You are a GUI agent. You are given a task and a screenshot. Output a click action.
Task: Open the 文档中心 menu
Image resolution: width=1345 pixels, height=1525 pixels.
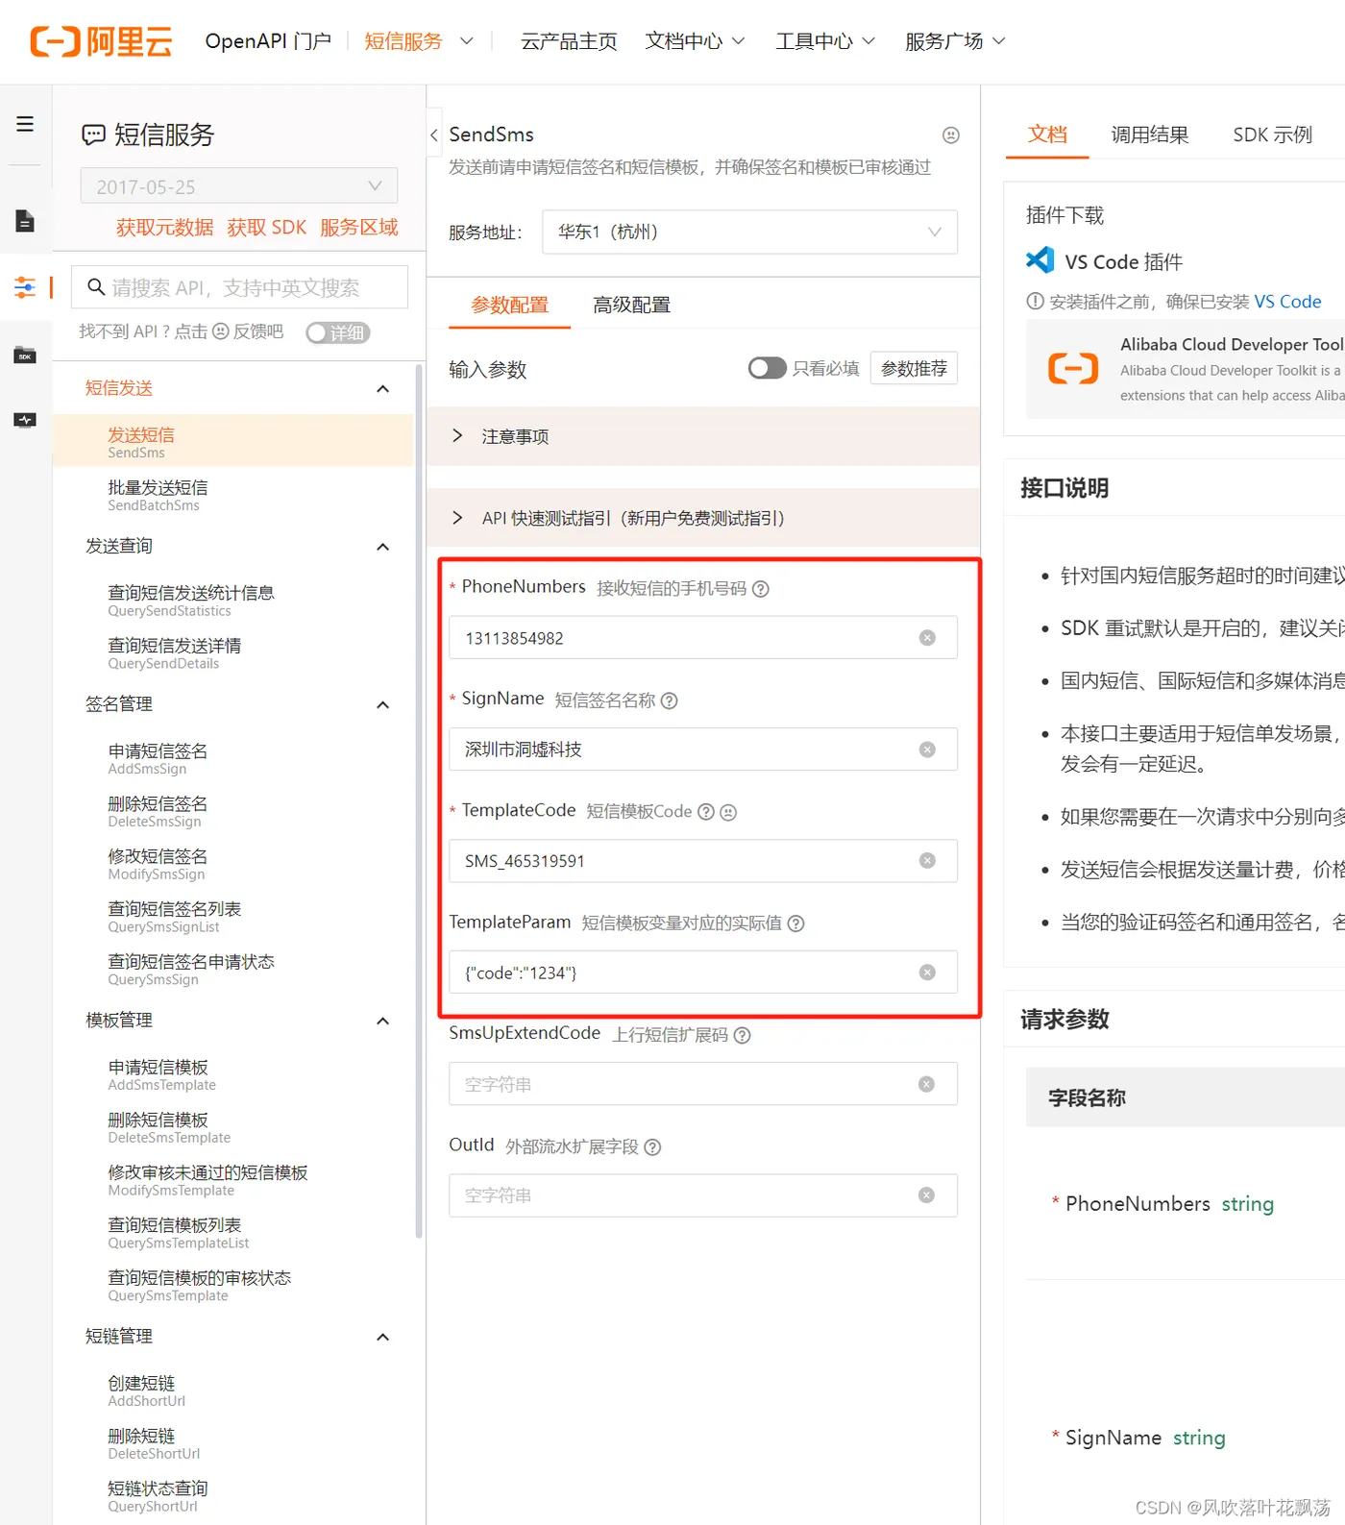[695, 41]
